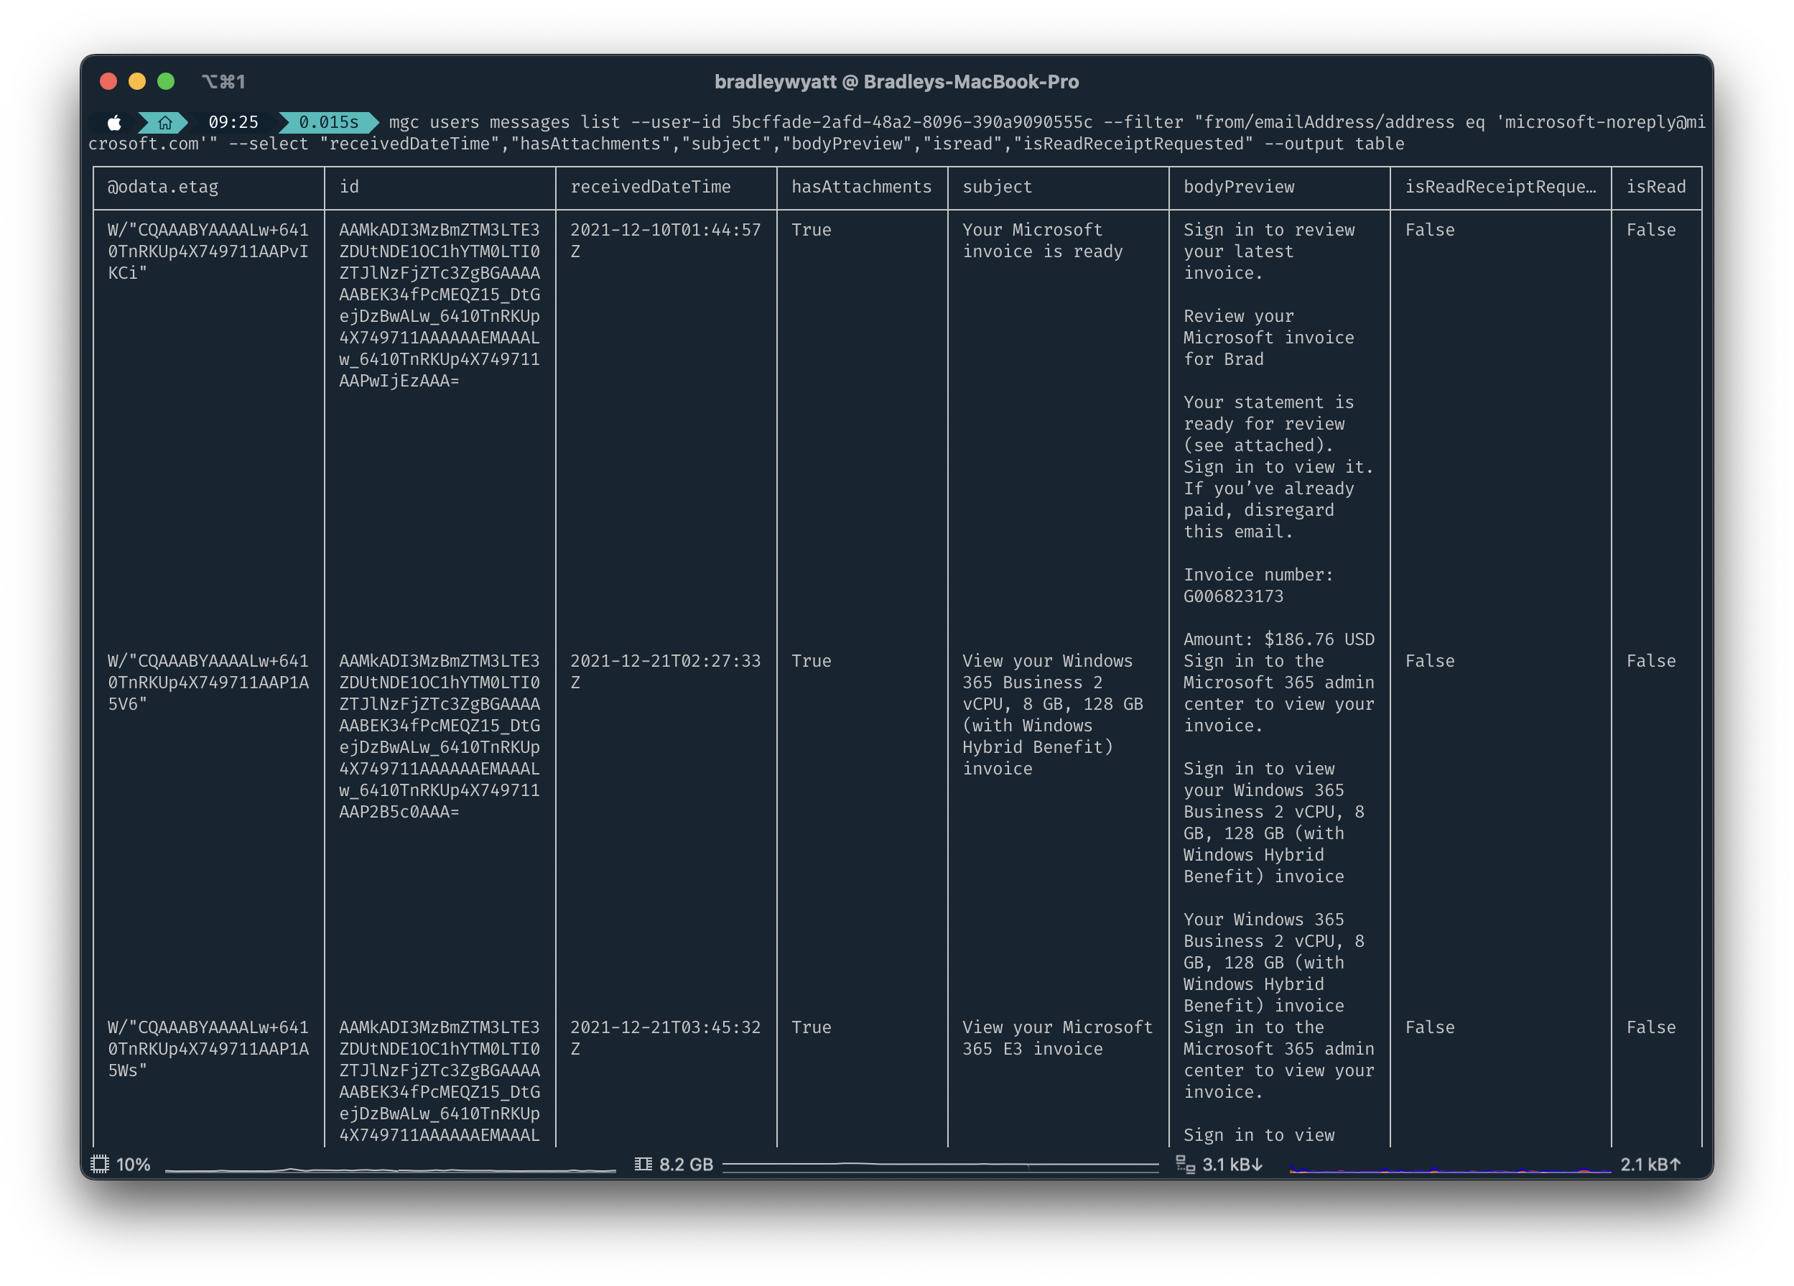Click hasAttachments True in the first row

pos(811,229)
